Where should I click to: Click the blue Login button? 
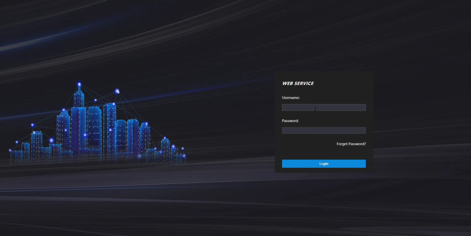324,164
